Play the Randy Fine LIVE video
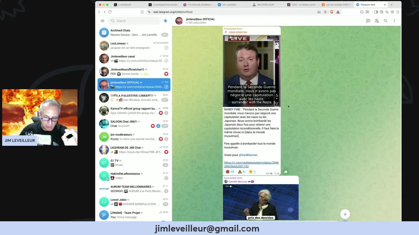The height and width of the screenshot is (235, 419). pos(251,70)
